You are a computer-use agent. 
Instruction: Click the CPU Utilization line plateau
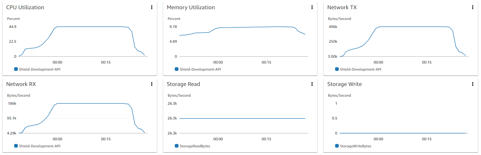click(x=89, y=27)
